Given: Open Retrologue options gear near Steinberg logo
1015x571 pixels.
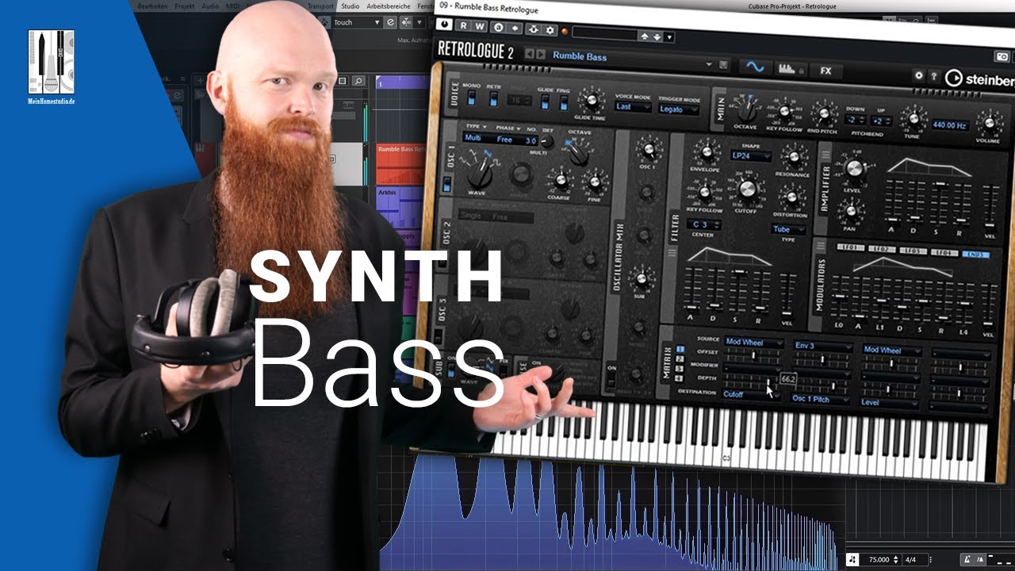Looking at the screenshot, I should coord(919,75).
